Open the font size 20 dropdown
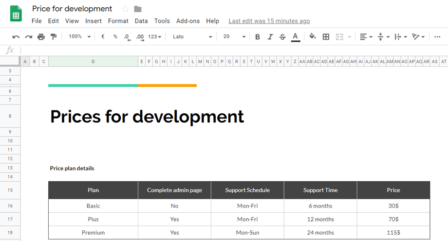Screen dimensions: 448x241 tap(233, 37)
